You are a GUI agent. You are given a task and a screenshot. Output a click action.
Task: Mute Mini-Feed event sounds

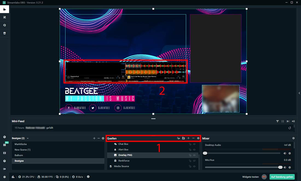coord(293,121)
